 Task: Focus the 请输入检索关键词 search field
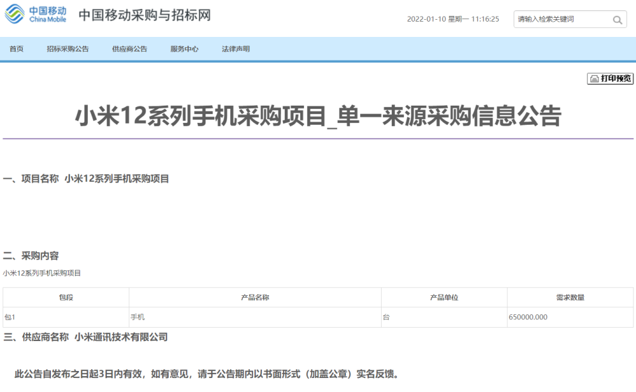563,20
